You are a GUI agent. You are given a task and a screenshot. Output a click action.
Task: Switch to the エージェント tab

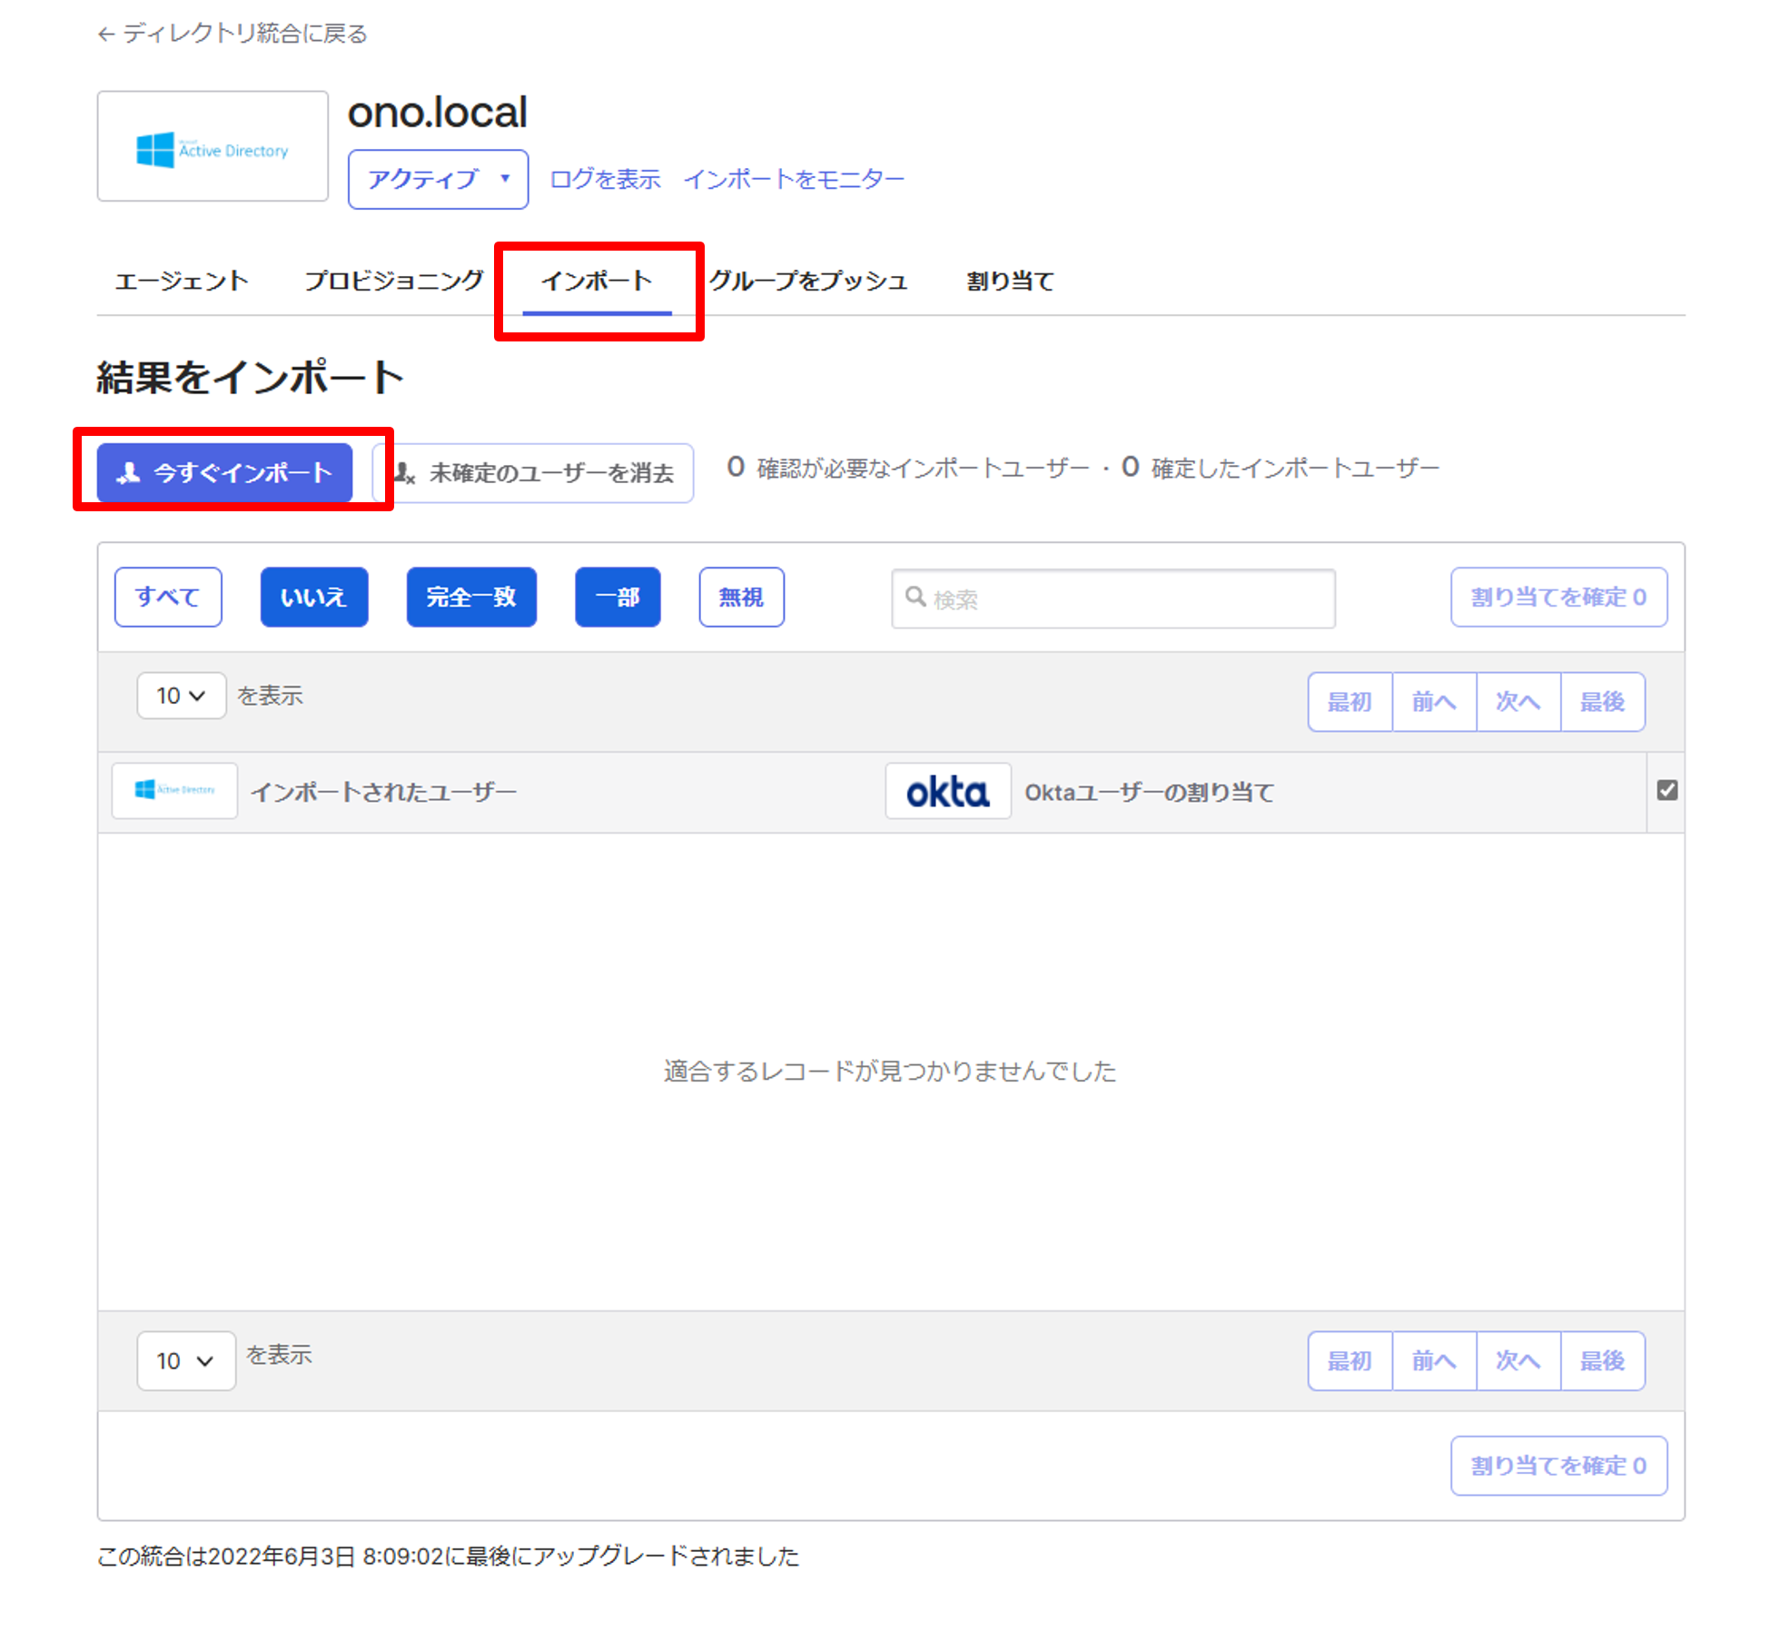[x=182, y=282]
